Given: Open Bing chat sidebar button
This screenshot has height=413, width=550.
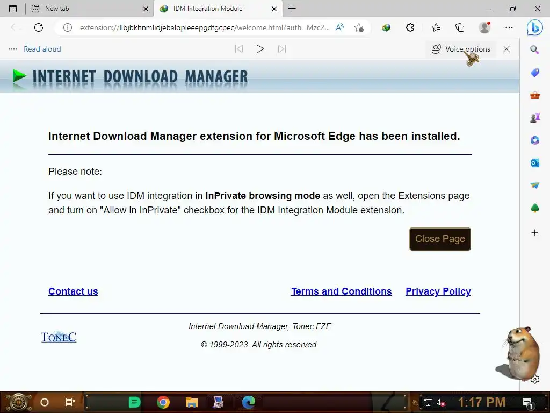Looking at the screenshot, I should coord(534,27).
